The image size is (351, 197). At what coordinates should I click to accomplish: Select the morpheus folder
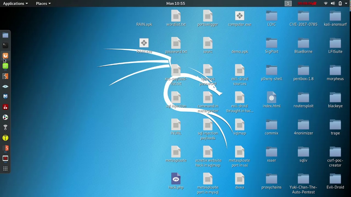click(335, 73)
